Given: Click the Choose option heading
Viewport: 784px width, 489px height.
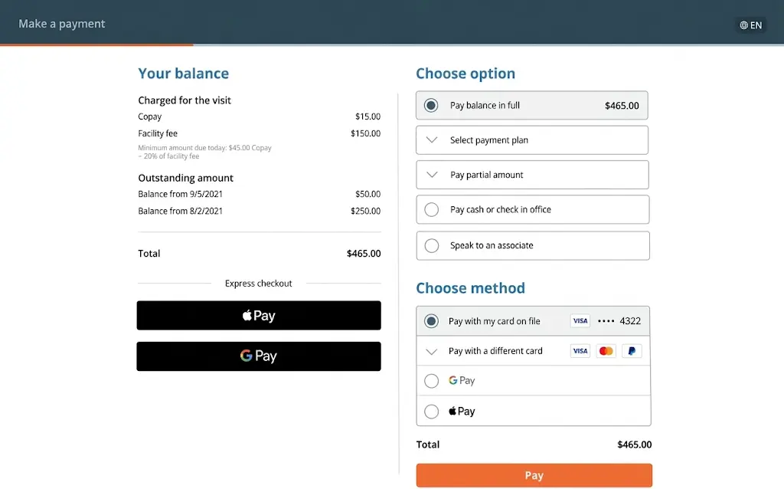Looking at the screenshot, I should (x=465, y=74).
